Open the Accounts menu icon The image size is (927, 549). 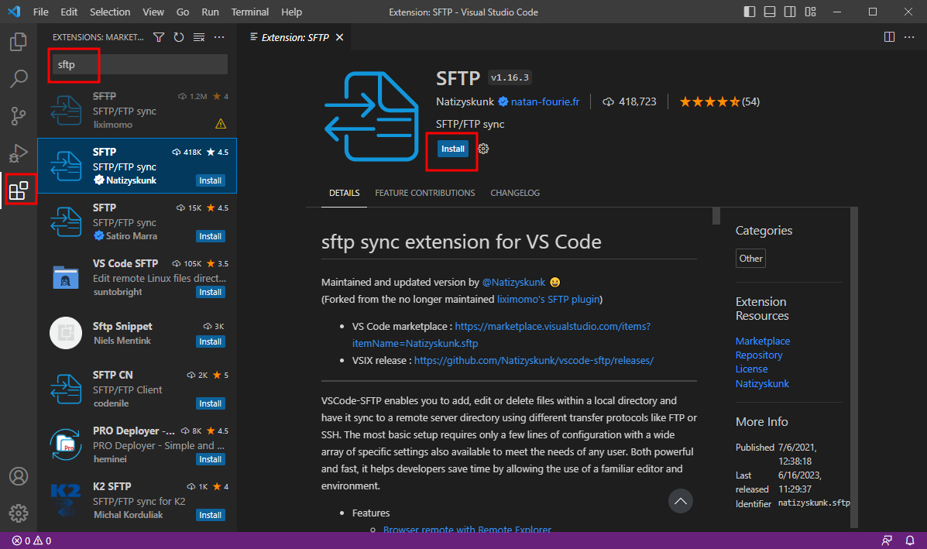(x=19, y=476)
